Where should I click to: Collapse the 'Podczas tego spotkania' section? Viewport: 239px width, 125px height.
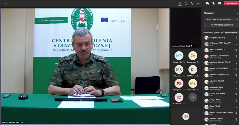click(x=203, y=33)
